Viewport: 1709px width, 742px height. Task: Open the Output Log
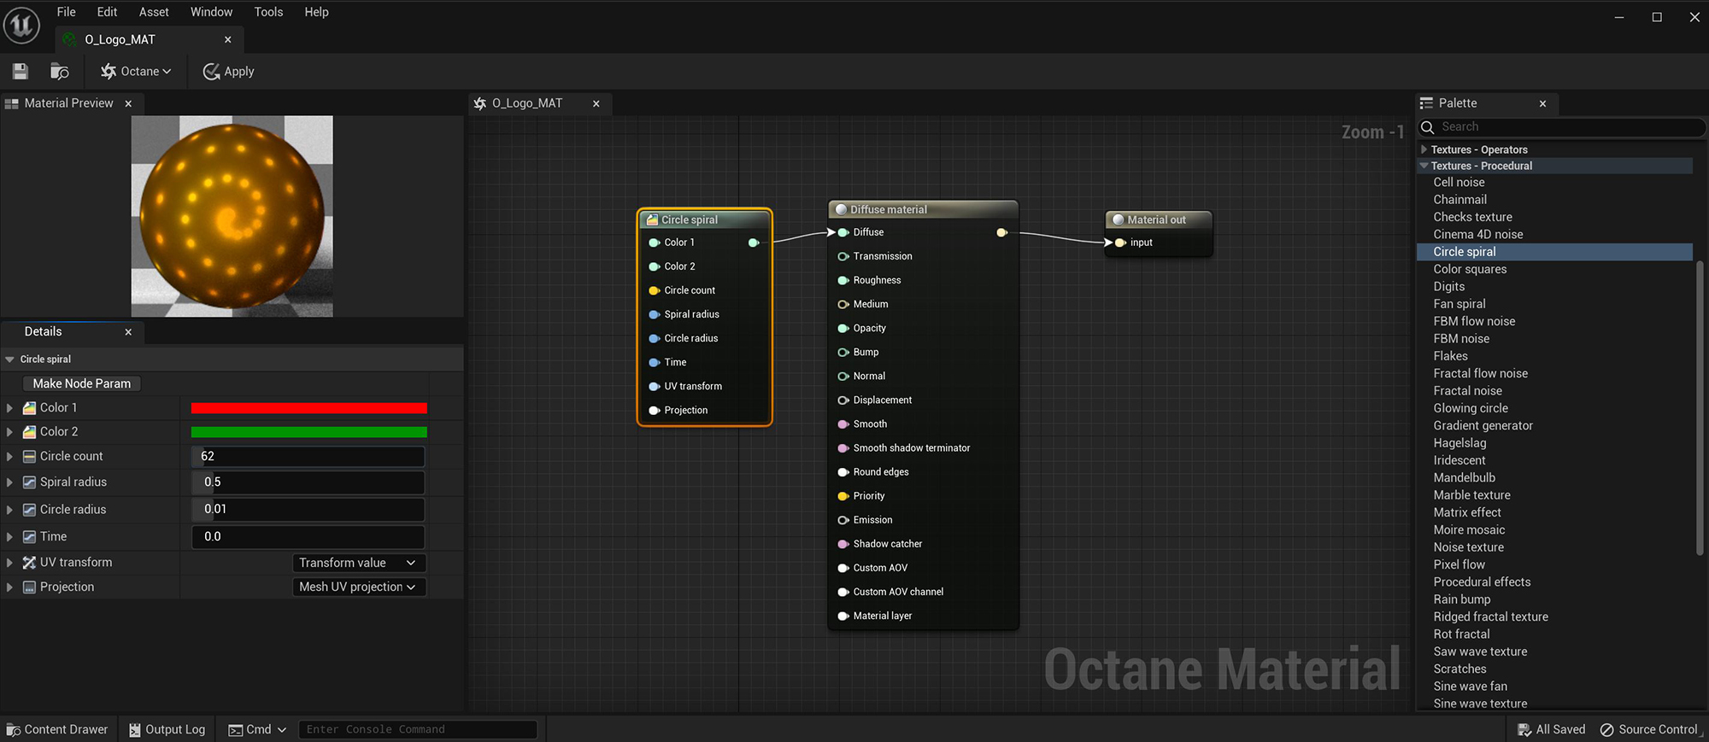[x=167, y=729]
